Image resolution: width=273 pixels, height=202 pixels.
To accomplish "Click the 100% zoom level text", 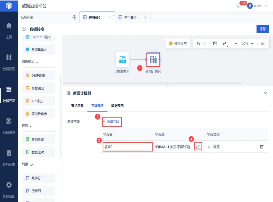I will 244,43.
